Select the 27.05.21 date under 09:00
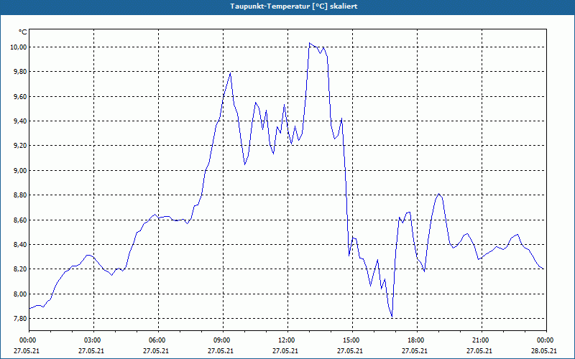 pyautogui.click(x=221, y=350)
